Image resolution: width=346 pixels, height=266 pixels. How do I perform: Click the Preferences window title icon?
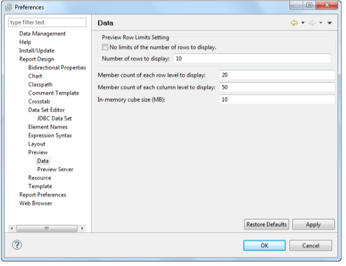tap(9, 7)
